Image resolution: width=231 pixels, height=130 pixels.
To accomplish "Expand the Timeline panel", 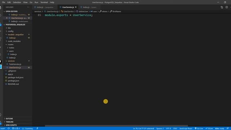I will tap(17, 122).
